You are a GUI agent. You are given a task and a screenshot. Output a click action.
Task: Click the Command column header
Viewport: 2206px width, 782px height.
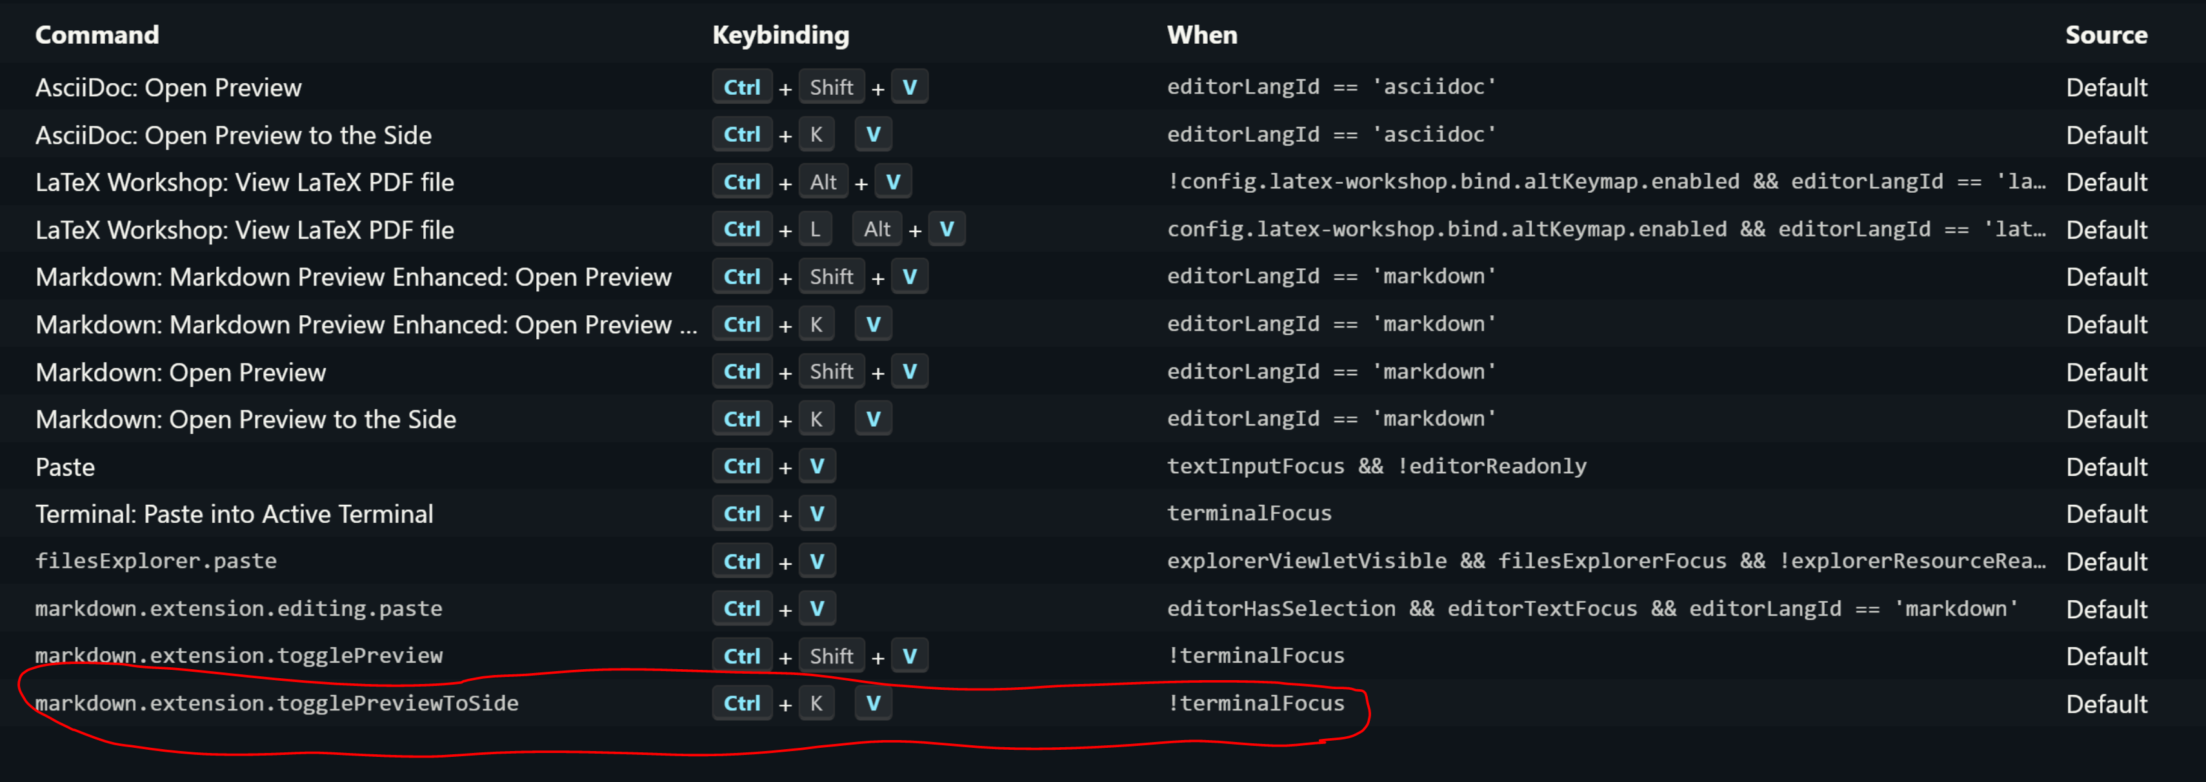97,35
